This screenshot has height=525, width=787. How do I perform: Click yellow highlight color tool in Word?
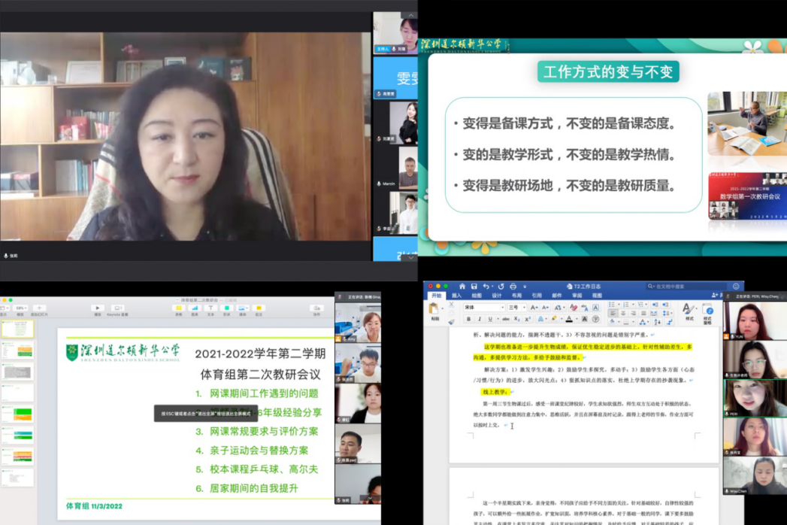tap(554, 319)
